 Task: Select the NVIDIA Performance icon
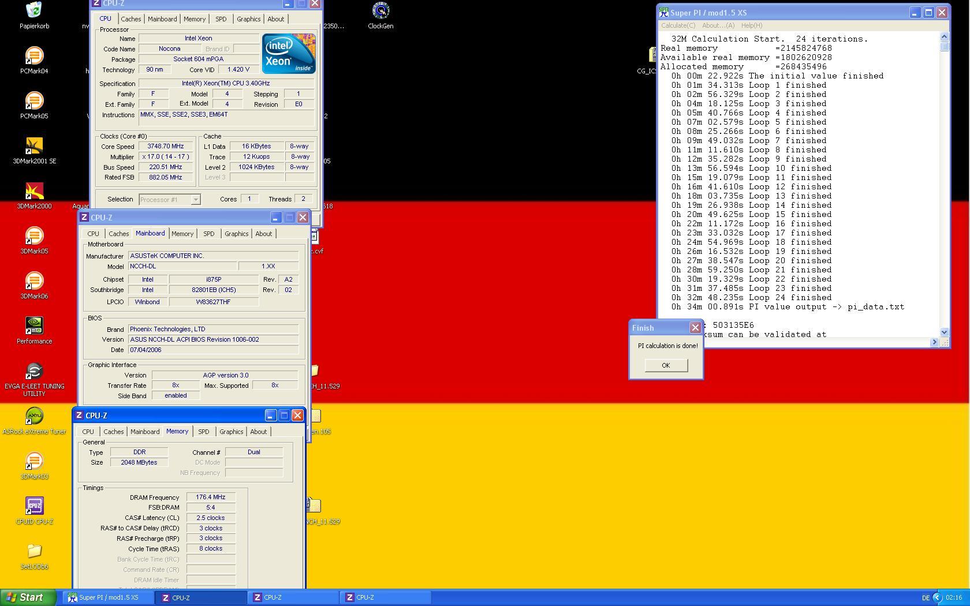click(34, 326)
